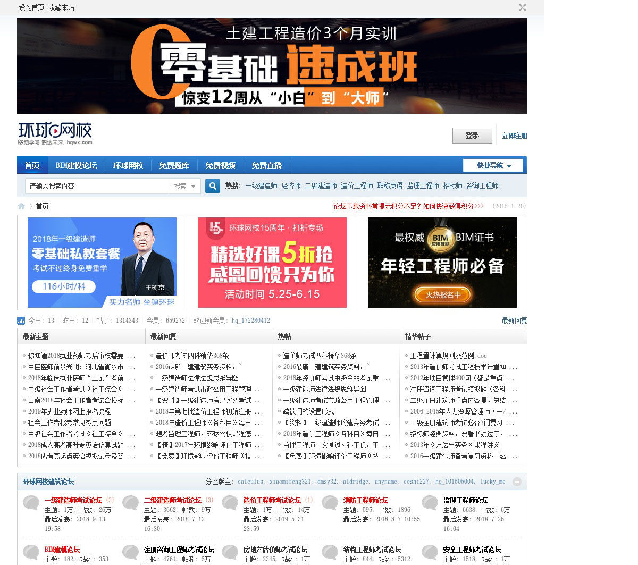Viewport: 638px width, 565px height.
Task: Click hot search term 造价工程师
Action: point(357,185)
